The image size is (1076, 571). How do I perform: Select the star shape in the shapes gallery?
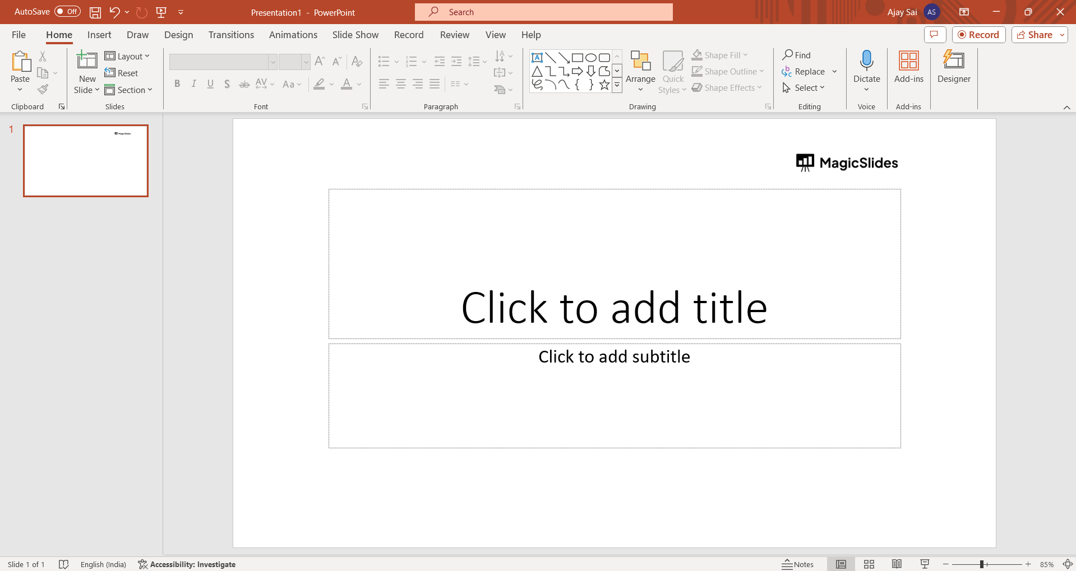(x=604, y=85)
